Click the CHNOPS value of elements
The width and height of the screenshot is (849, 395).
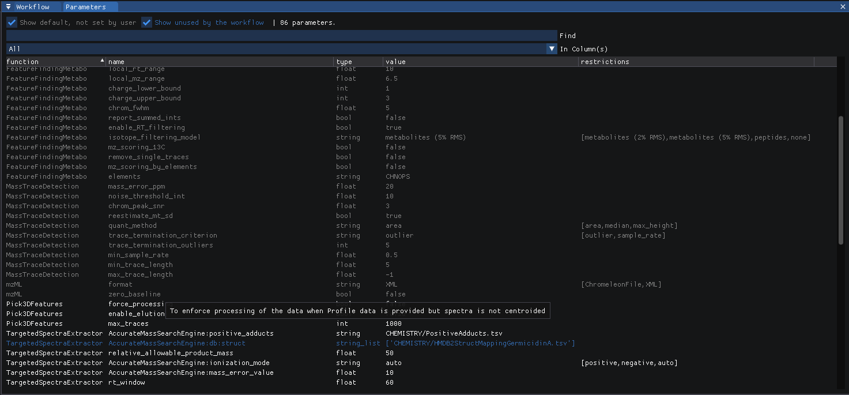pos(398,176)
